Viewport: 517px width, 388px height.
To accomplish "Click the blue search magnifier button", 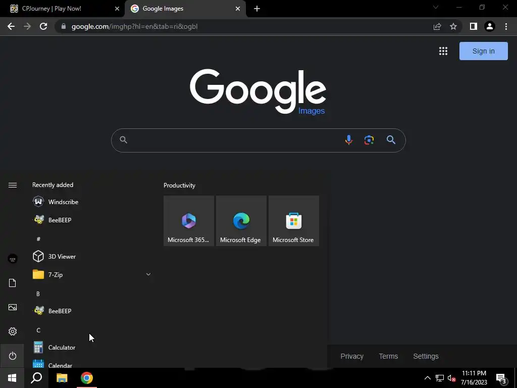I will pyautogui.click(x=391, y=140).
